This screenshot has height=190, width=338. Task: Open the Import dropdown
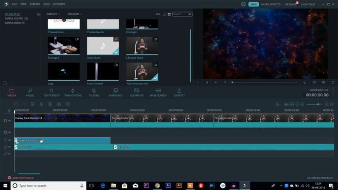53,14
